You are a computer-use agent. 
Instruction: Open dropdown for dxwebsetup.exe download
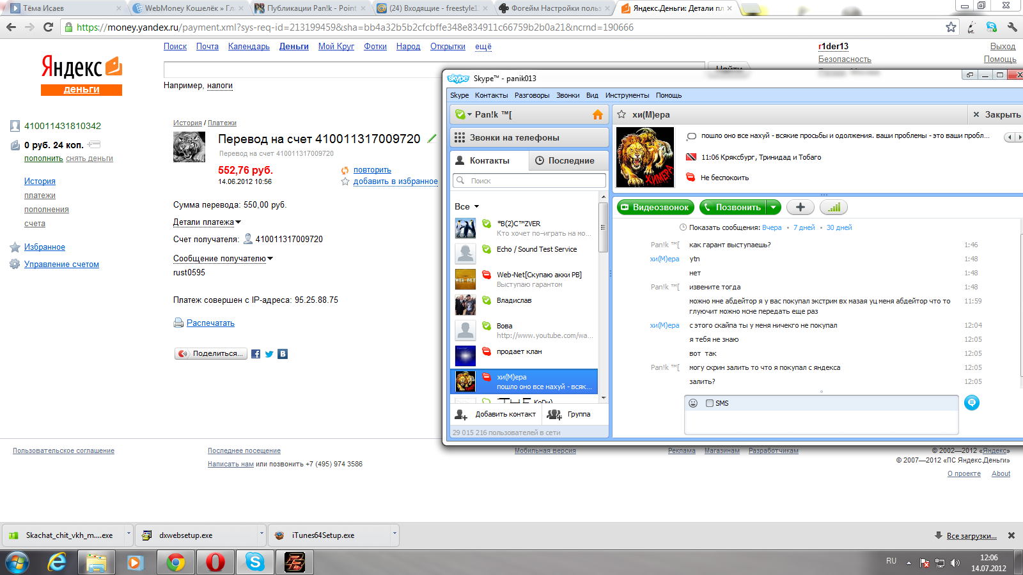tap(262, 535)
